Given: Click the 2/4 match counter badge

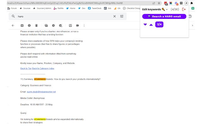Looking at the screenshot, I should [159, 25].
